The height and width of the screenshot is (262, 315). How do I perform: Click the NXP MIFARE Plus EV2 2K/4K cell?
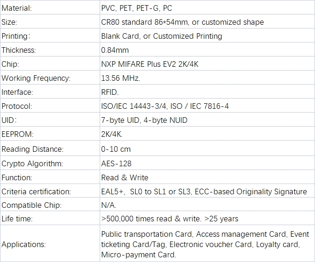(x=150, y=64)
